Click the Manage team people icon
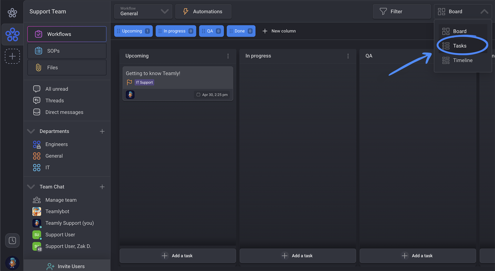 click(x=37, y=200)
